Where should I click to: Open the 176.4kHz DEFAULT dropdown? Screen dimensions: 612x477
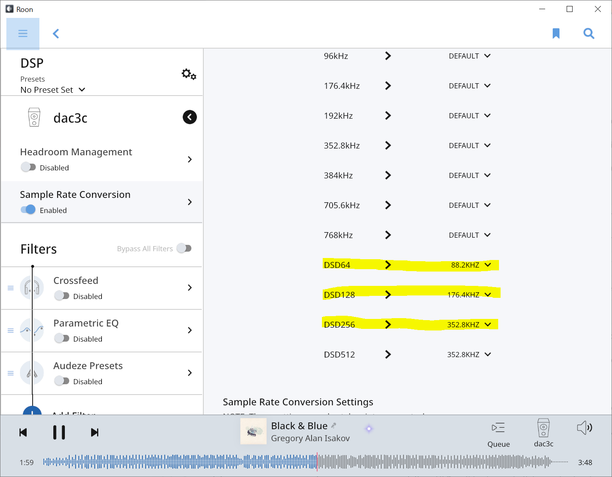[470, 86]
